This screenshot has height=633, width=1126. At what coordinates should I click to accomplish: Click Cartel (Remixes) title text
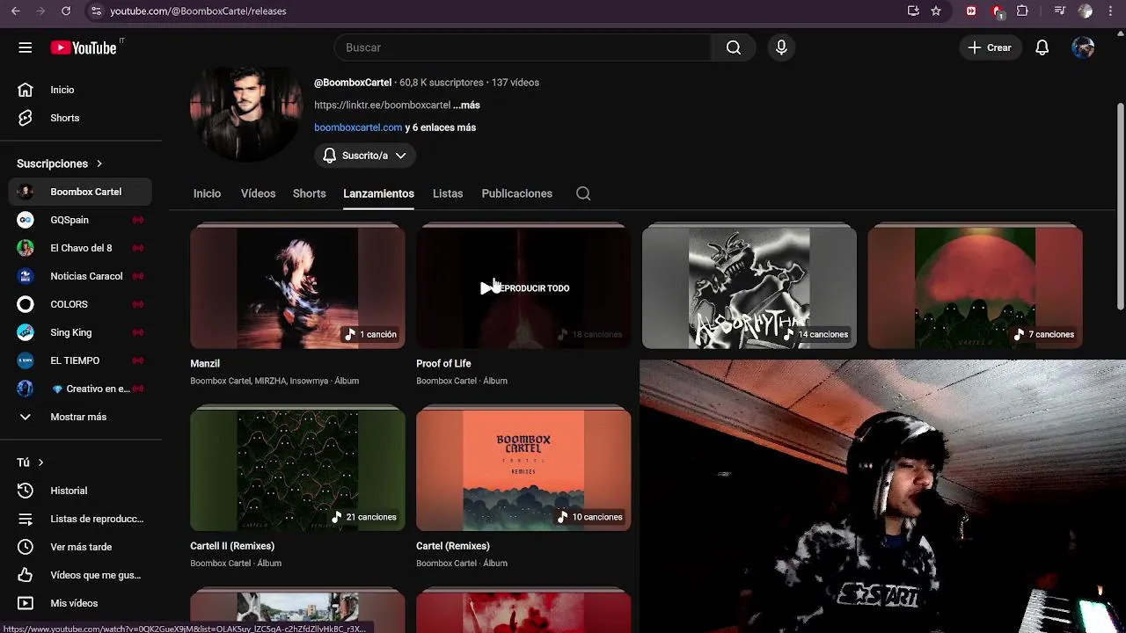pos(453,546)
